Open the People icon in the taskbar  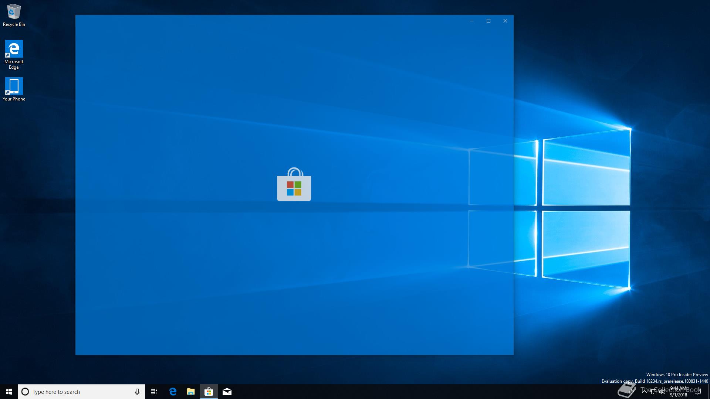coord(632,391)
